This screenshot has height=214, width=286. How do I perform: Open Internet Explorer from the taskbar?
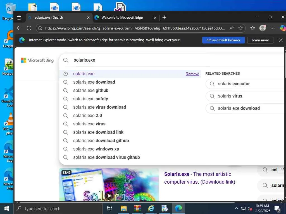[x=151, y=208]
